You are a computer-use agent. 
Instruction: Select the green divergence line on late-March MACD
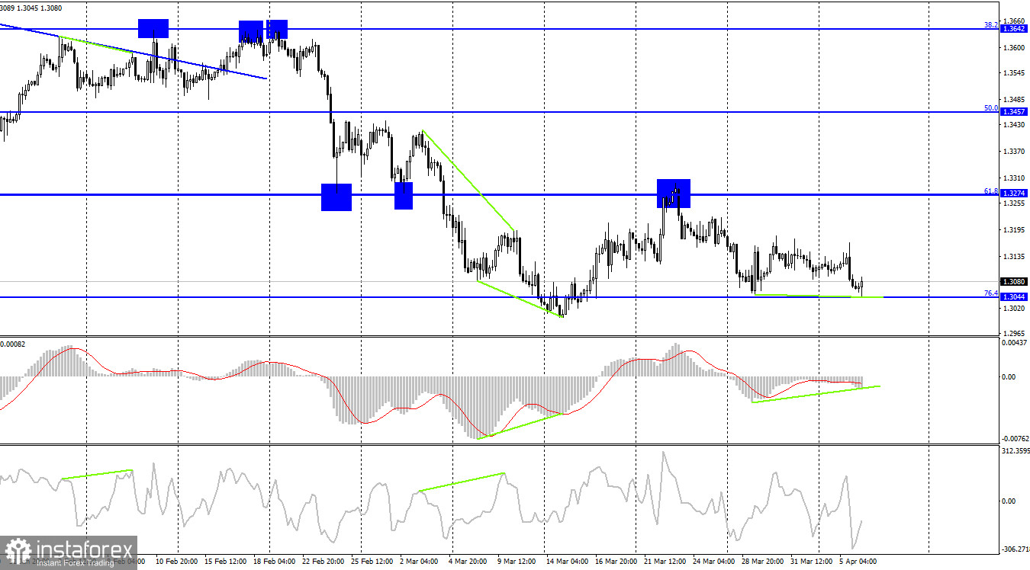click(816, 394)
